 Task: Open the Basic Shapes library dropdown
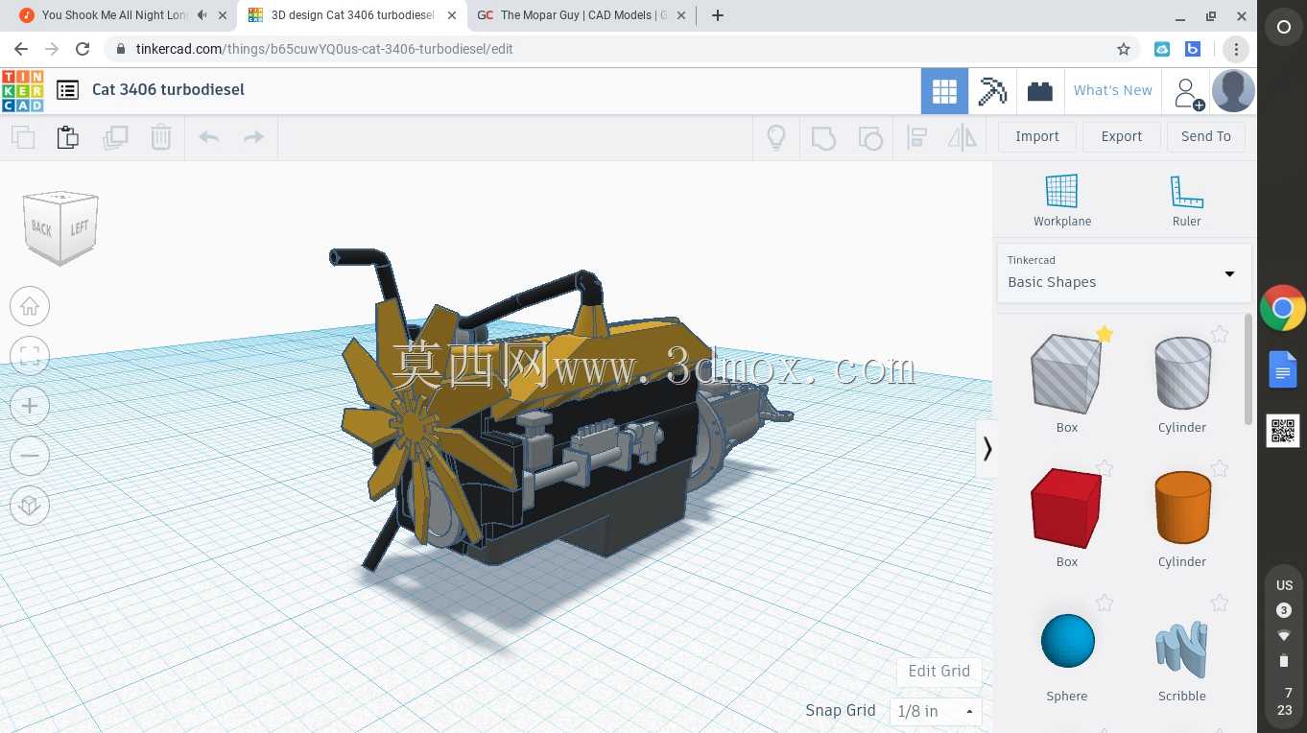tap(1124, 272)
